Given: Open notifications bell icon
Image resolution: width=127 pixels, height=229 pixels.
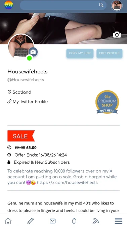Looking at the screenshot, I should (74, 221).
